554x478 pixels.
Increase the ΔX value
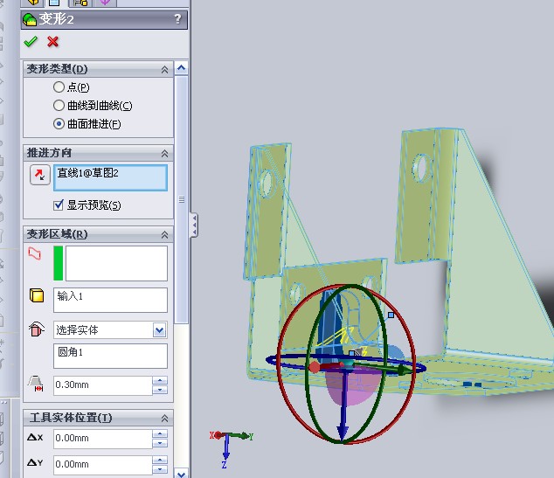160,433
